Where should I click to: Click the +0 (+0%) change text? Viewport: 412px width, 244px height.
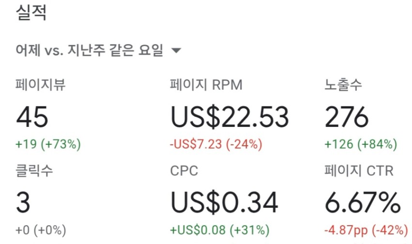41,230
